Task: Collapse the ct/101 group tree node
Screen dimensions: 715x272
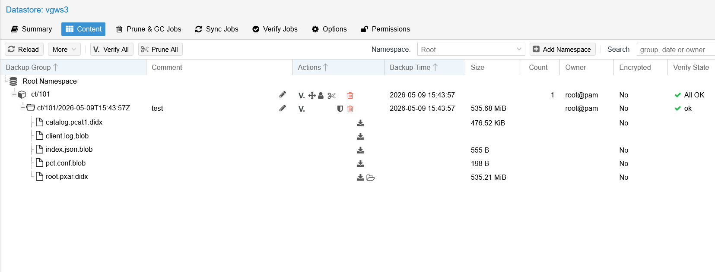Action: 14,94
